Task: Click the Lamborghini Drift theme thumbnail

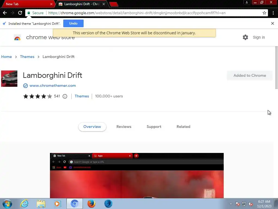Action: (x=9, y=79)
